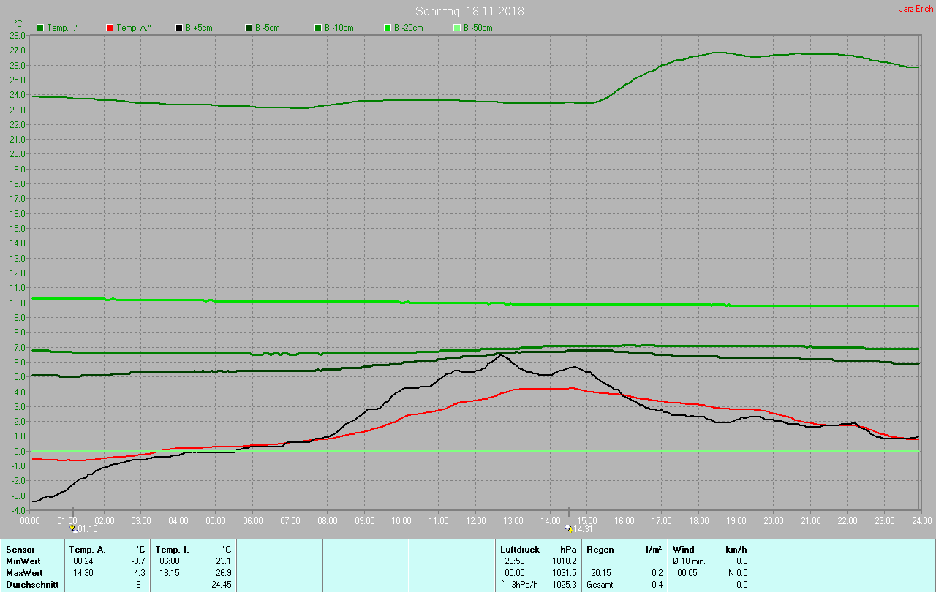Select the 'Durchschnitt' row label
The image size is (936, 592).
click(32, 584)
